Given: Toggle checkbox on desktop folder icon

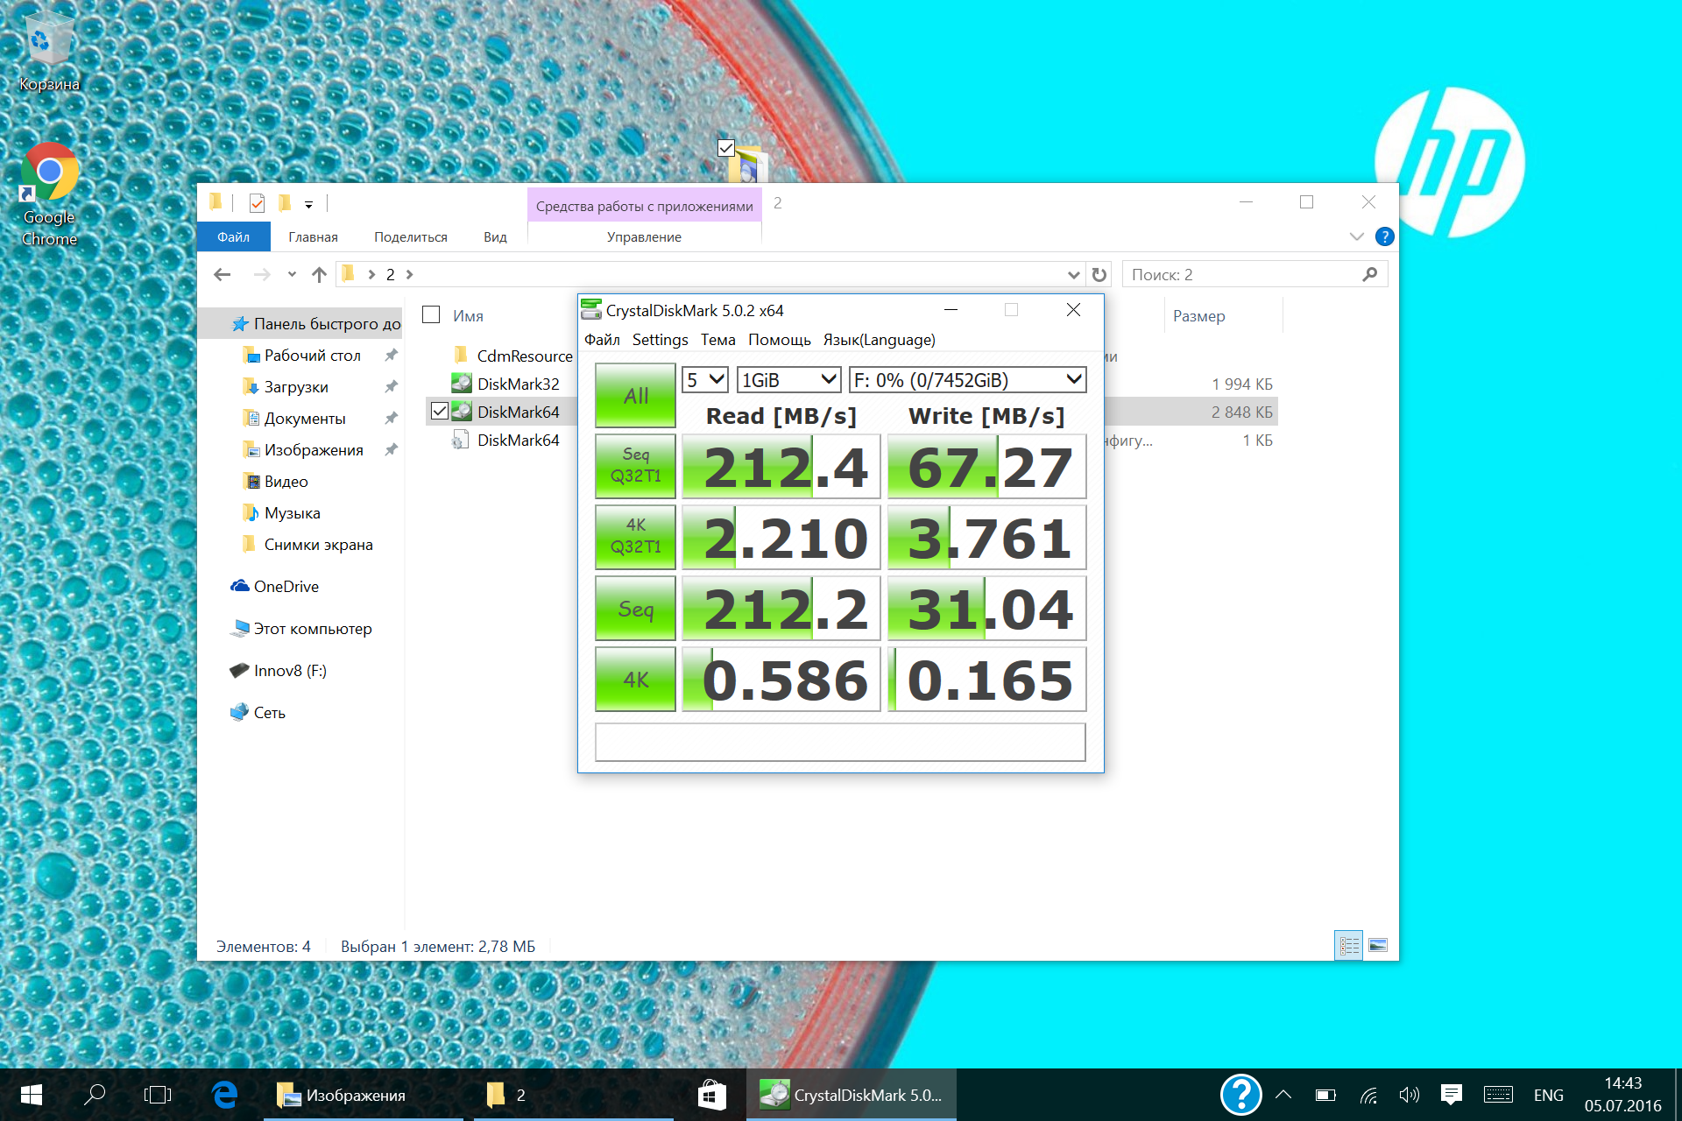Looking at the screenshot, I should [x=725, y=148].
